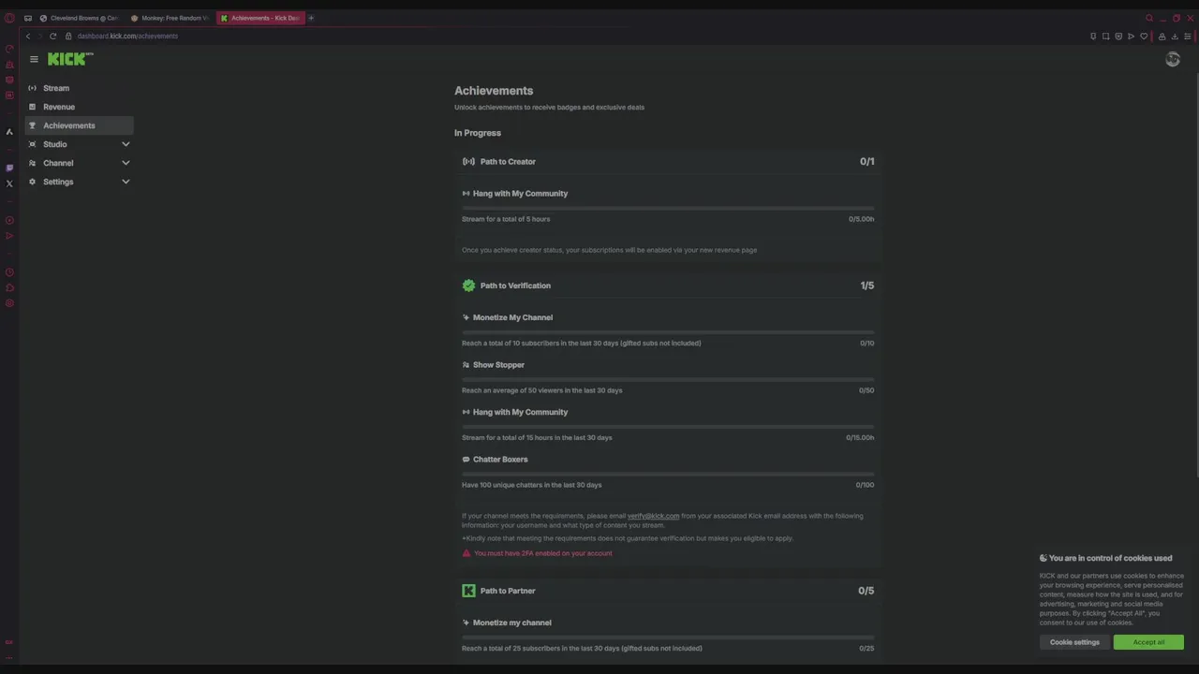Click the Stream for 5 hours progress bar

click(668, 208)
